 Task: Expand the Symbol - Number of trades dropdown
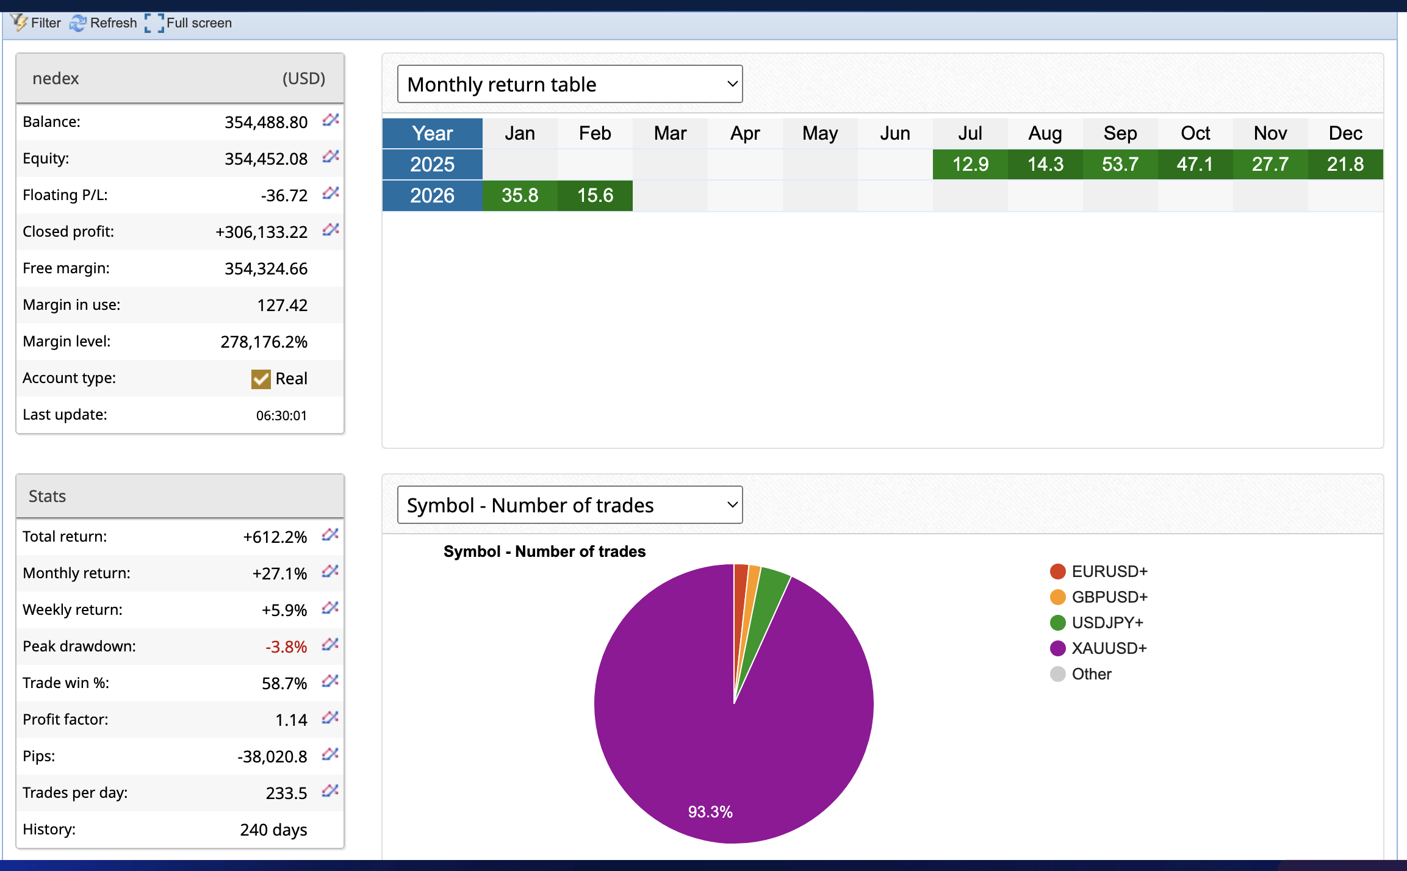tap(569, 505)
